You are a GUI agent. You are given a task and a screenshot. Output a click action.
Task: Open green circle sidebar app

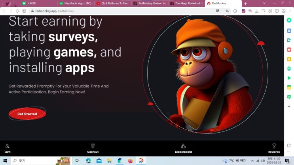(x=289, y=20)
